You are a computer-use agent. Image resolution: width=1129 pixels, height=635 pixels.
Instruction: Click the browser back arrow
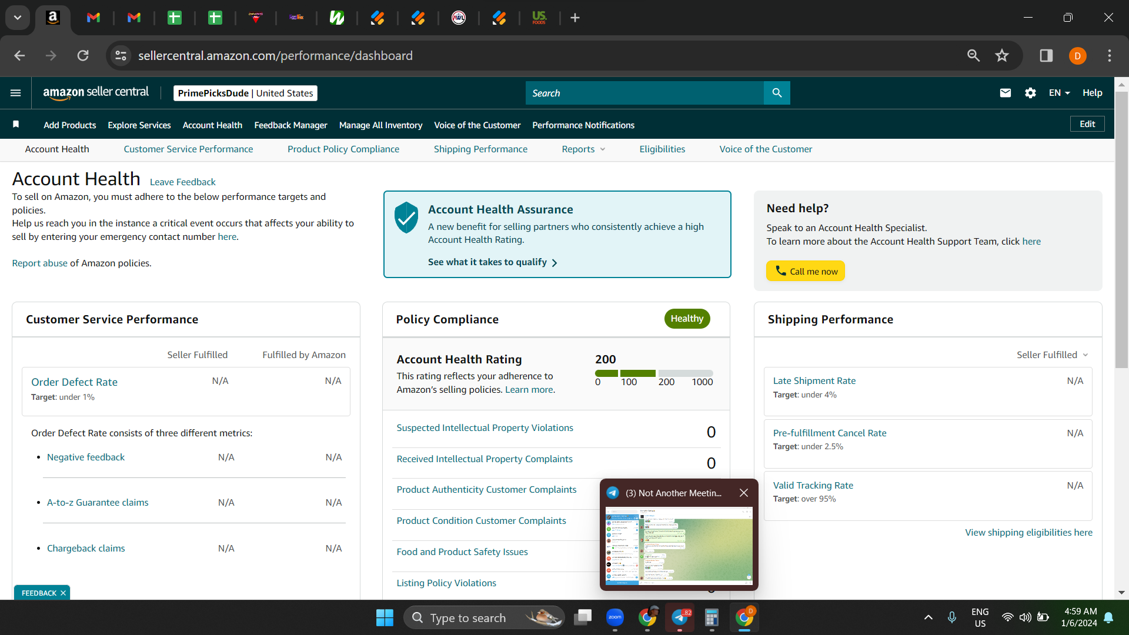19,55
